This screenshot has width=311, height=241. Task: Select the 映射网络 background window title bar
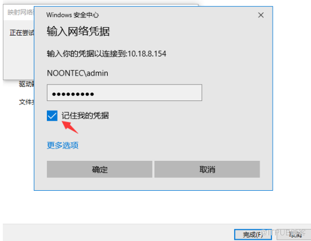click(x=19, y=12)
